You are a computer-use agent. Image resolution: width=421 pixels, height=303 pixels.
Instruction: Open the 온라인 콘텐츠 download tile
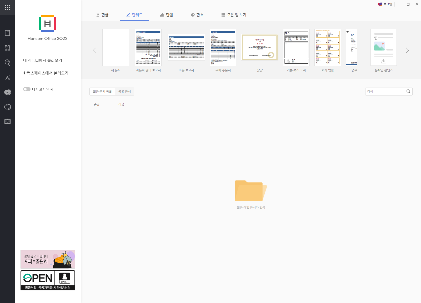coord(384,50)
